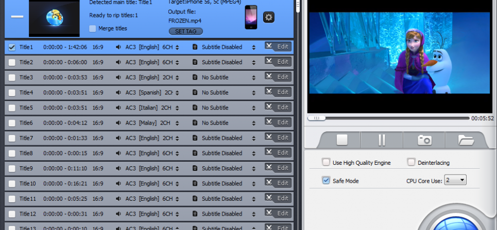Click the scissors icon for Title7
The height and width of the screenshot is (230, 497).
pos(269,137)
